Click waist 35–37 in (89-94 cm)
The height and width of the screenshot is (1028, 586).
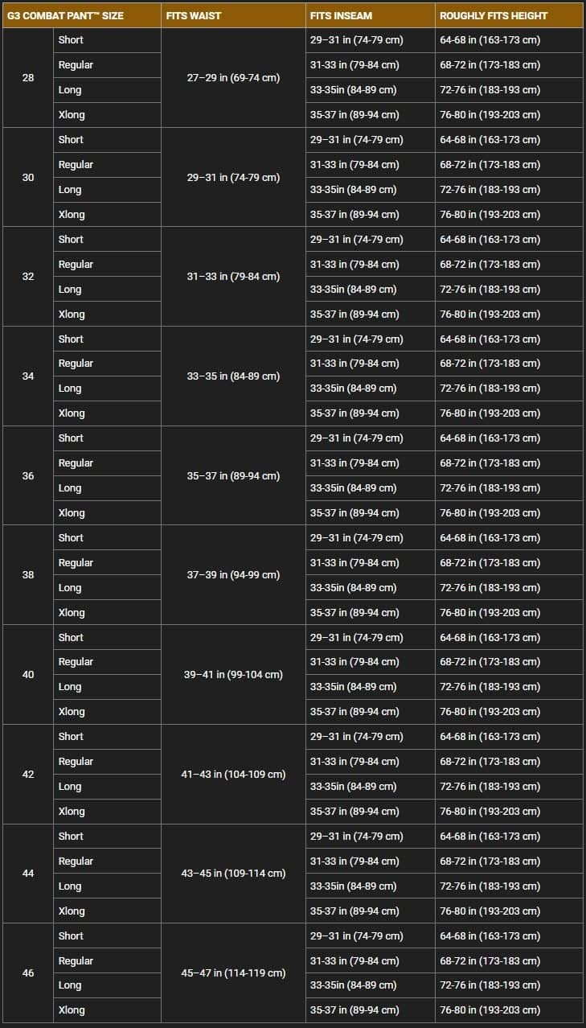[233, 475]
